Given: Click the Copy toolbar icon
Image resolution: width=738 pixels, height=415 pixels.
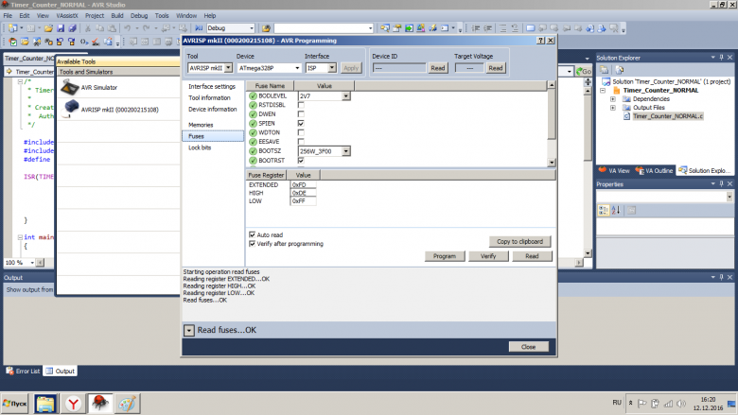Looking at the screenshot, I should [x=99, y=28].
